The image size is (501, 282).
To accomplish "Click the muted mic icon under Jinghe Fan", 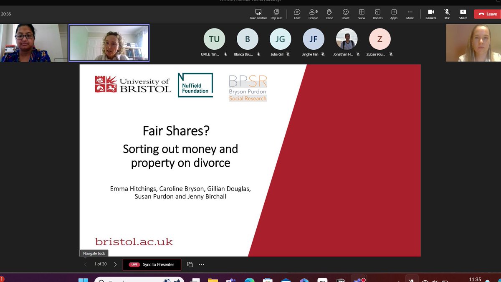I will [323, 54].
